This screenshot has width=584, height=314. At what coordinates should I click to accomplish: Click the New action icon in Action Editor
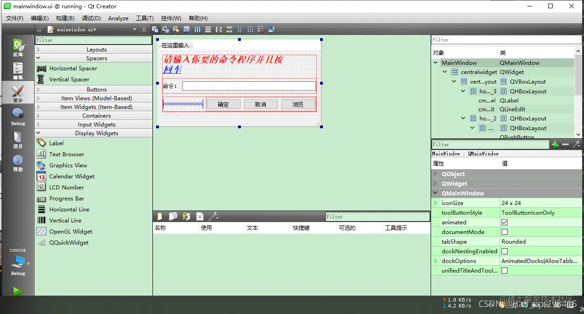pos(160,217)
